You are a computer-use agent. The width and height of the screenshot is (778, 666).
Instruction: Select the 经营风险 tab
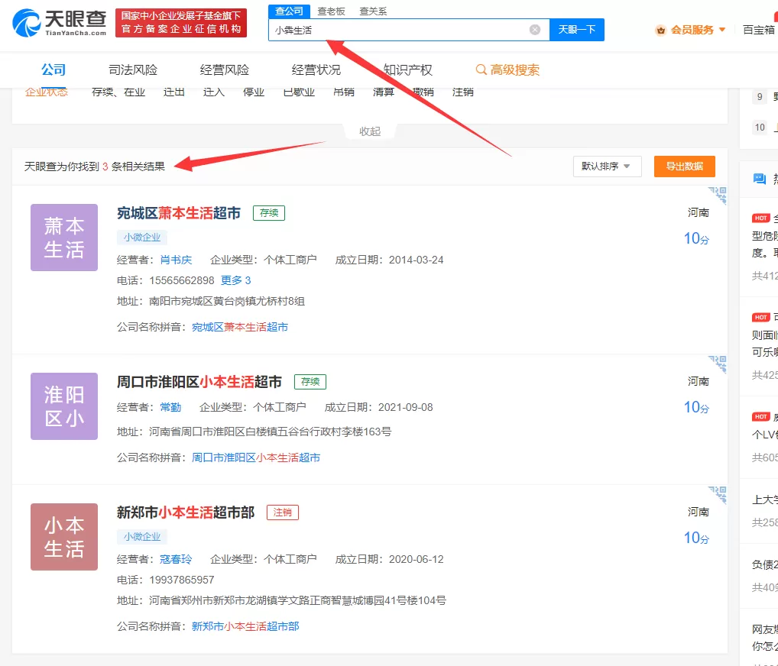point(224,70)
